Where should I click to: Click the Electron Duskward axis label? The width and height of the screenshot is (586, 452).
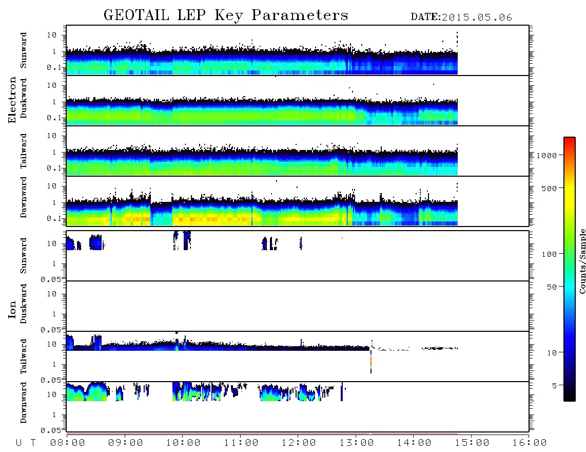coord(24,98)
